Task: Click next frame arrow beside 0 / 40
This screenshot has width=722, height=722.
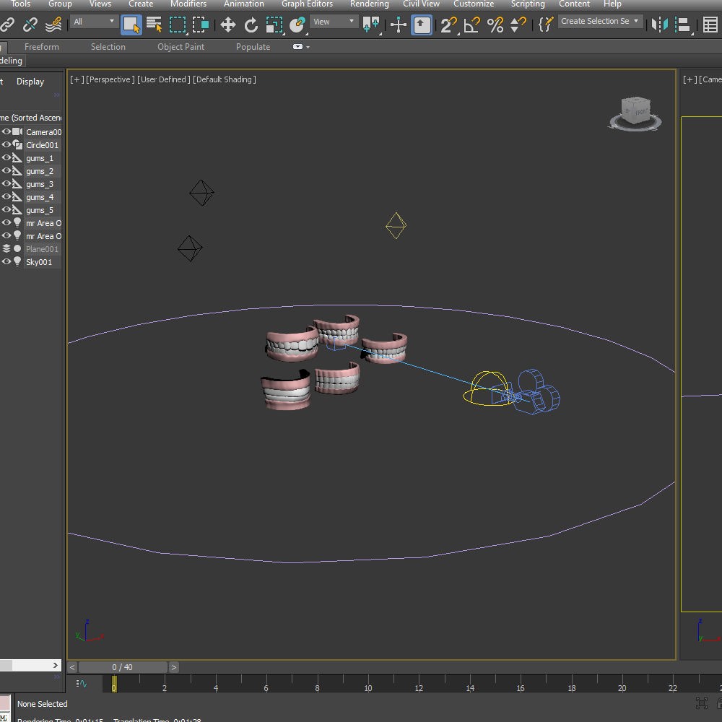Action: [173, 667]
